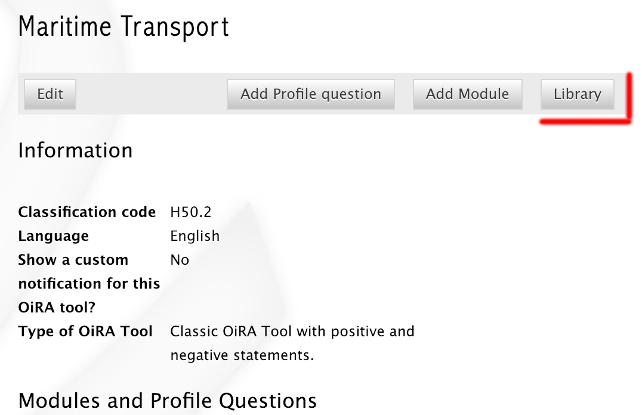
Task: Click the Classification code label
Action: pos(87,212)
